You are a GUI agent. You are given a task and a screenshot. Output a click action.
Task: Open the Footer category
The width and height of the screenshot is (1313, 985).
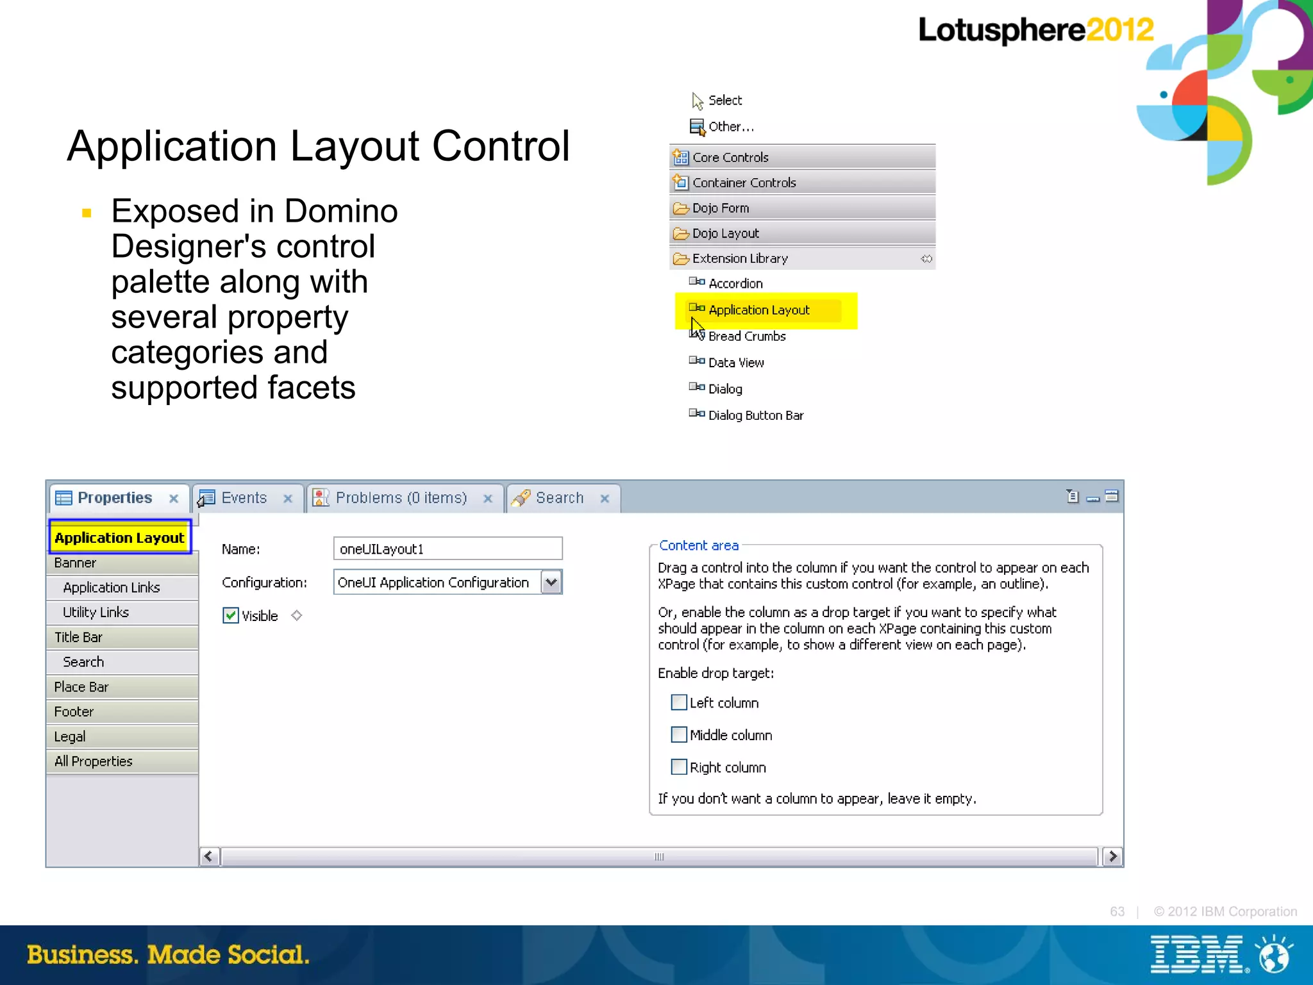click(122, 711)
